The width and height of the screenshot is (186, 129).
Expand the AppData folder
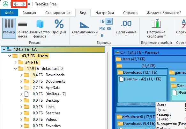21,88
